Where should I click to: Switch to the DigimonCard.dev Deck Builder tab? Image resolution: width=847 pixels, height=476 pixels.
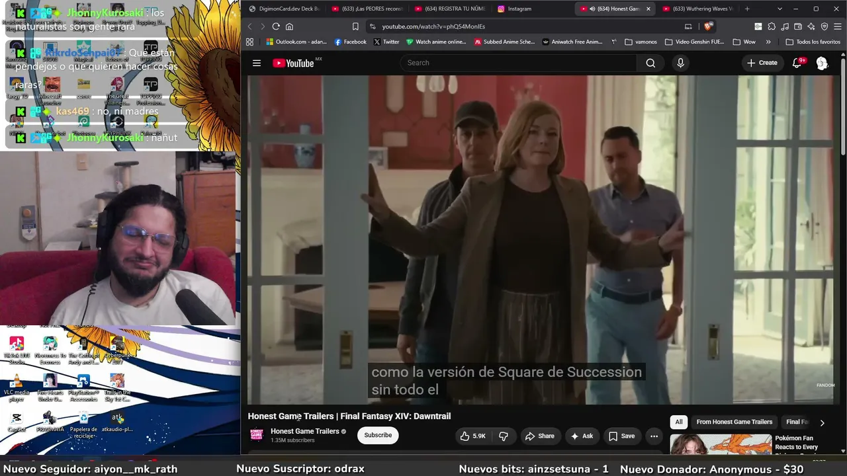pos(285,9)
